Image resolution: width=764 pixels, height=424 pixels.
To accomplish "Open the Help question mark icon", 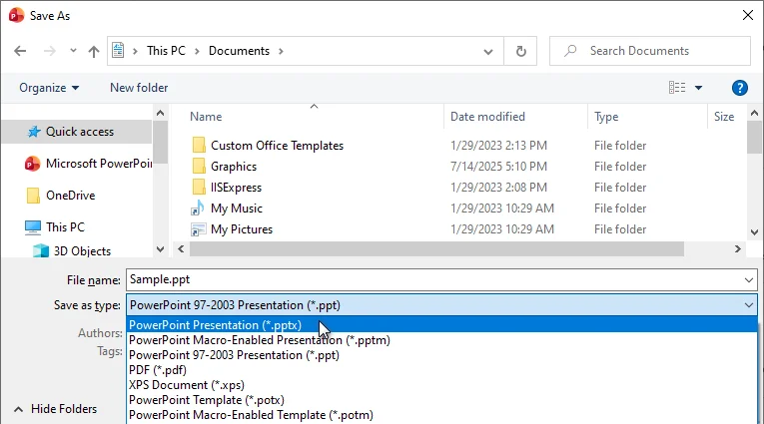I will [739, 88].
